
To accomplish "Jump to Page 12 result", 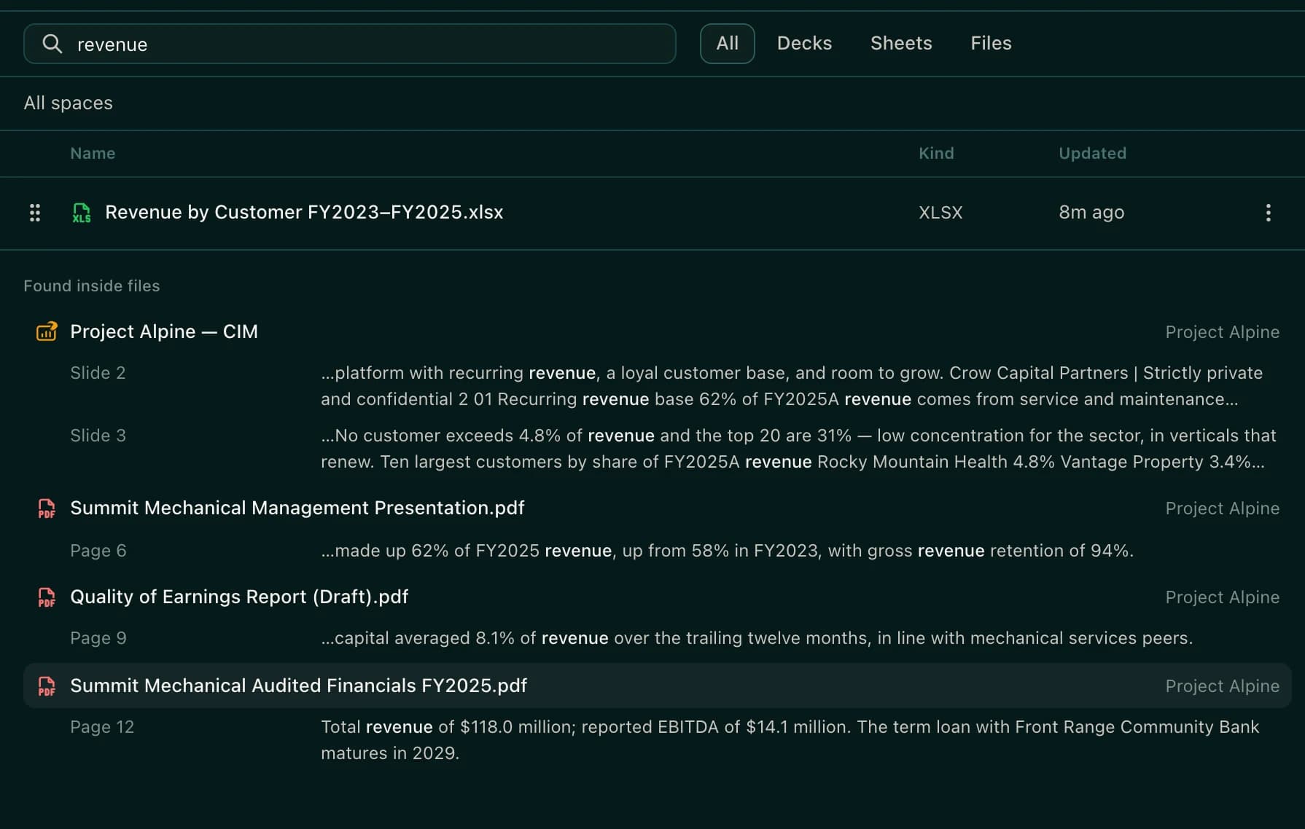I will coord(102,727).
